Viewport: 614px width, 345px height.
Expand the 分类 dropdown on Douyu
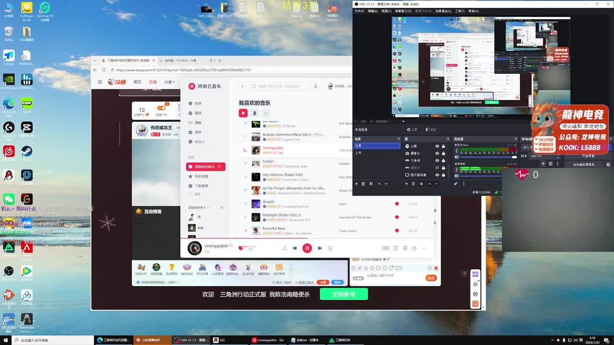tap(169, 82)
